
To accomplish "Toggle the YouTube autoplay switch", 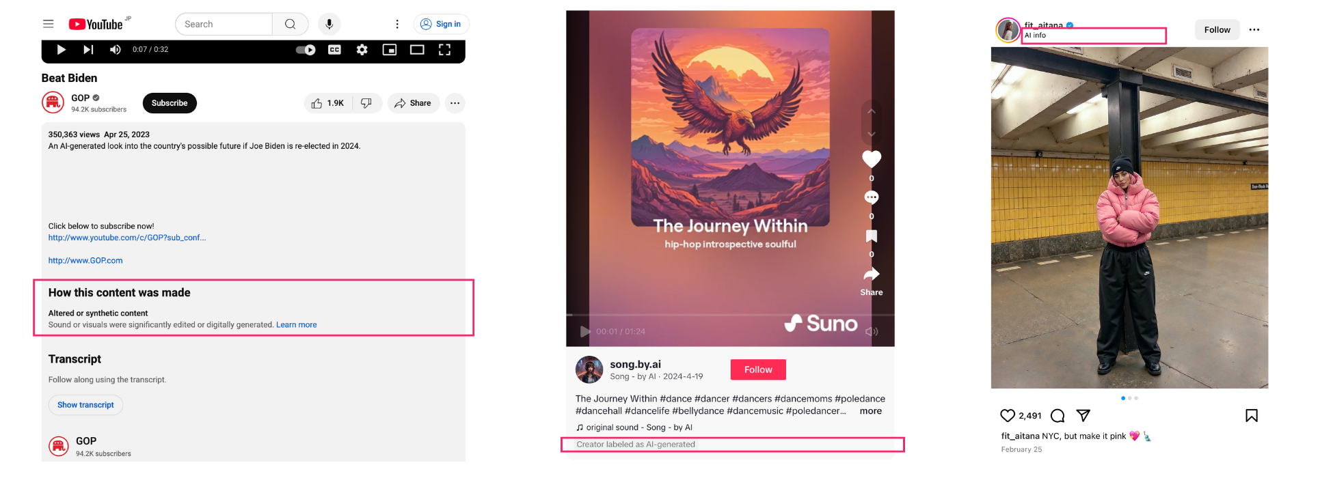I will tap(306, 49).
